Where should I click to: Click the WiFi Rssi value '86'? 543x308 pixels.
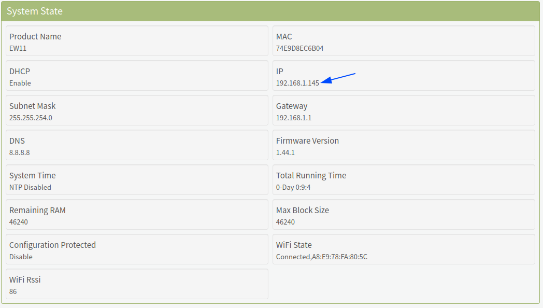click(13, 291)
